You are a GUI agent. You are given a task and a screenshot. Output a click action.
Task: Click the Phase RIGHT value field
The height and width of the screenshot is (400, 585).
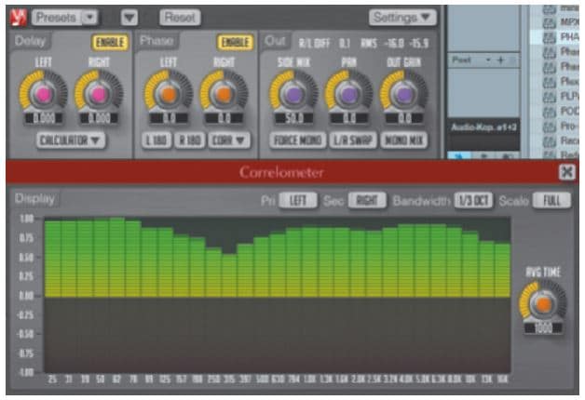224,118
